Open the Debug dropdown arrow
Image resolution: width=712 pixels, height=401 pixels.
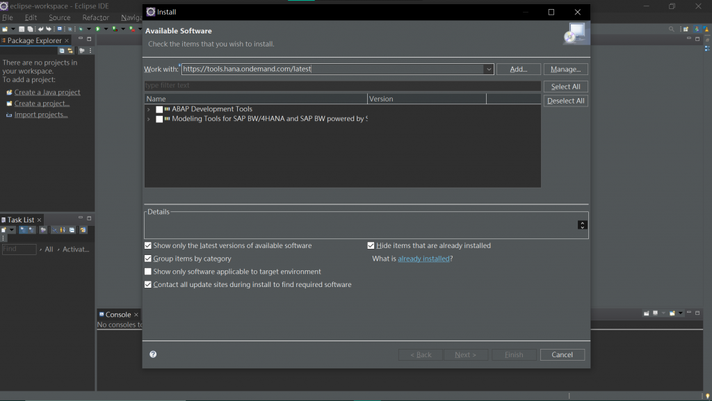(x=89, y=29)
